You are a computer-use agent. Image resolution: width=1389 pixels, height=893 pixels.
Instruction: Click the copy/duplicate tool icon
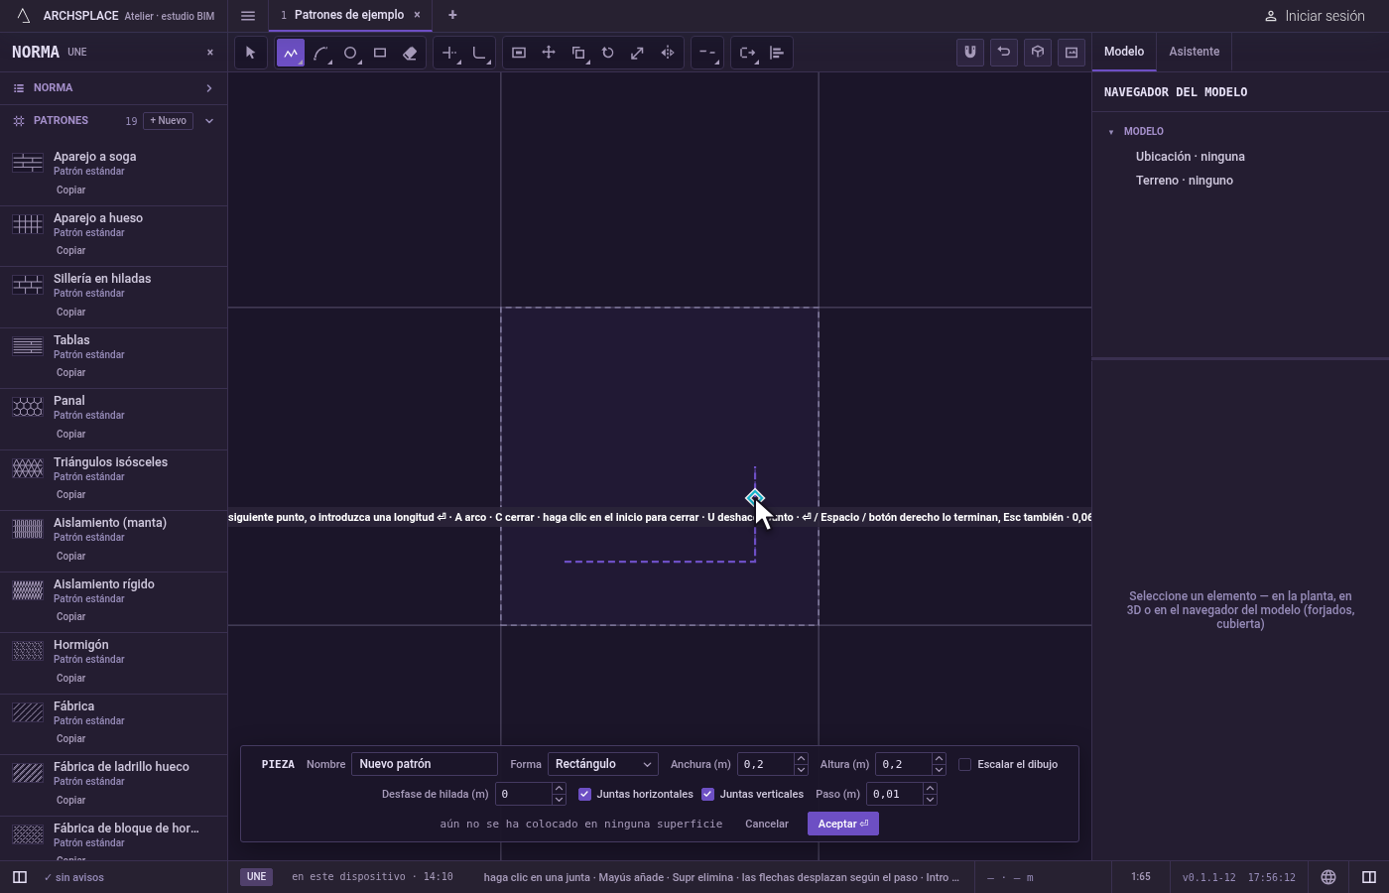tap(578, 53)
